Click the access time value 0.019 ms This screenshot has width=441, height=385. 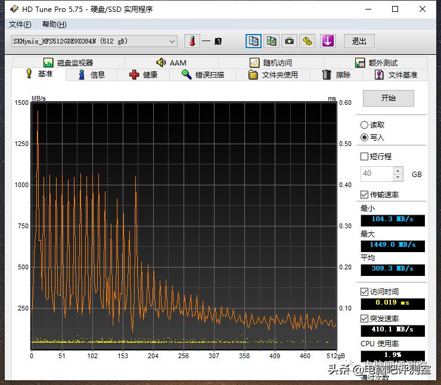tap(393, 303)
